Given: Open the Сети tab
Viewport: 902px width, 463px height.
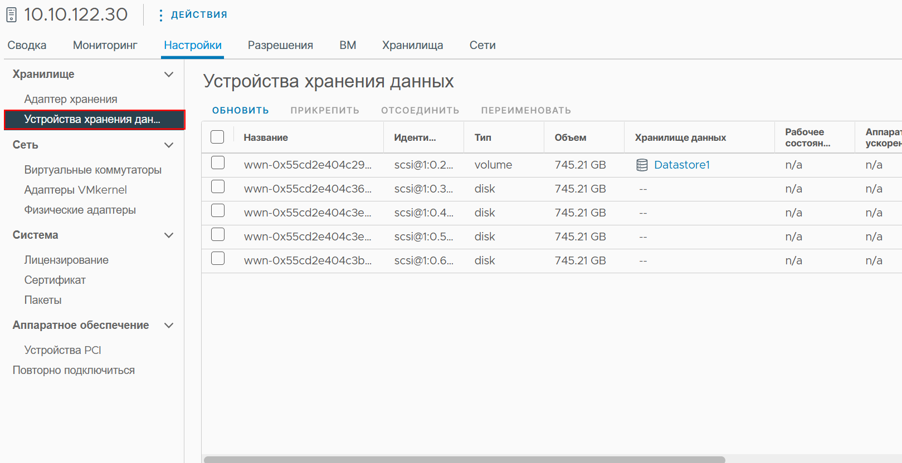Looking at the screenshot, I should click(x=482, y=45).
